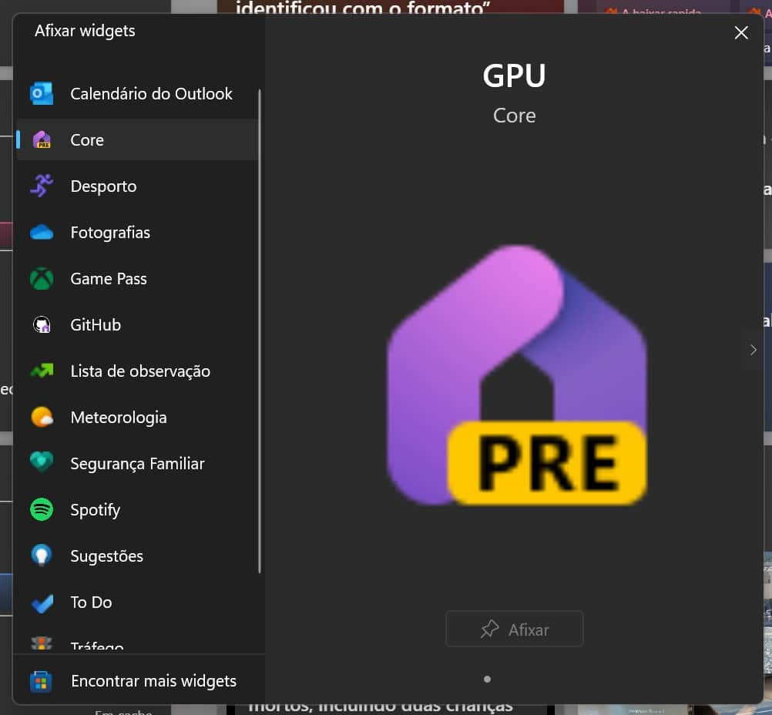Screen dimensions: 772x715
Task: Click the Segurança Familiar heart icon
Action: [42, 463]
